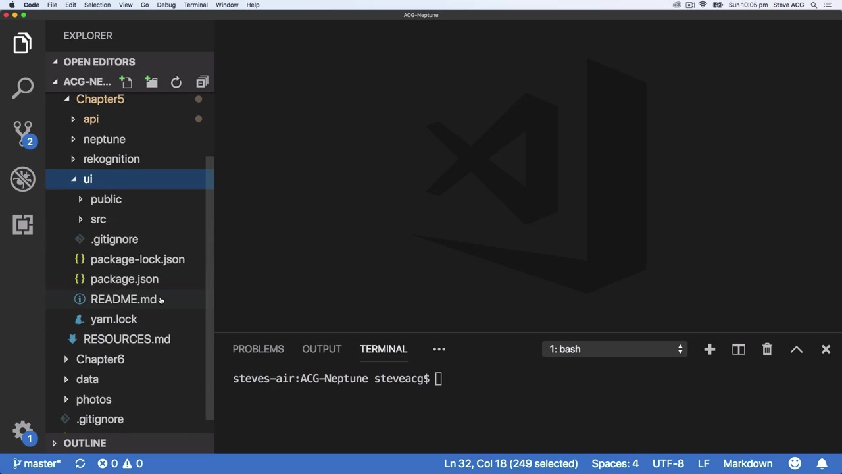Switch to the Problems tab

(258, 349)
